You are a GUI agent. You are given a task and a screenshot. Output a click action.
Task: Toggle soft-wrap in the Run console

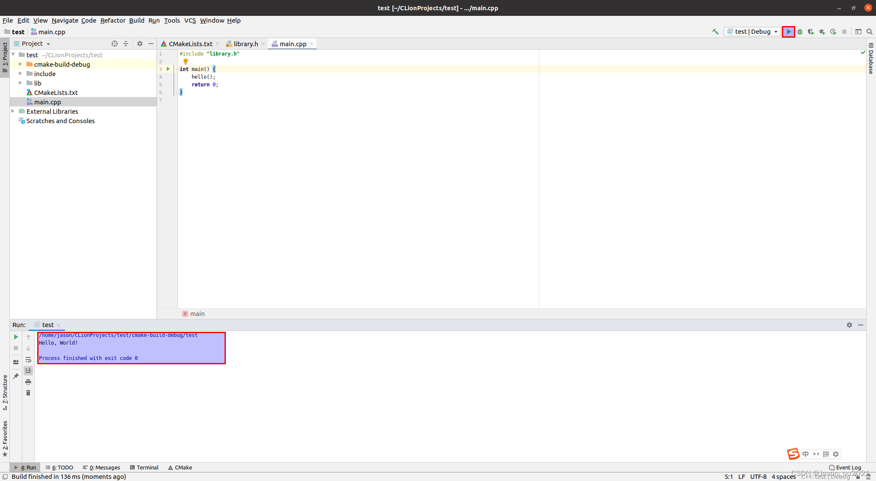click(x=28, y=360)
